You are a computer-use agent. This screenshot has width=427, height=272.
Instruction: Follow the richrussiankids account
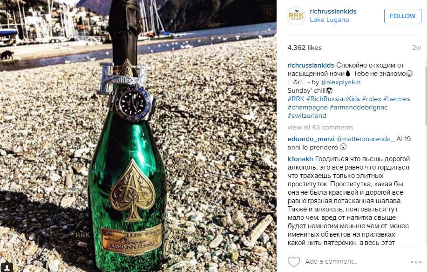coord(402,16)
